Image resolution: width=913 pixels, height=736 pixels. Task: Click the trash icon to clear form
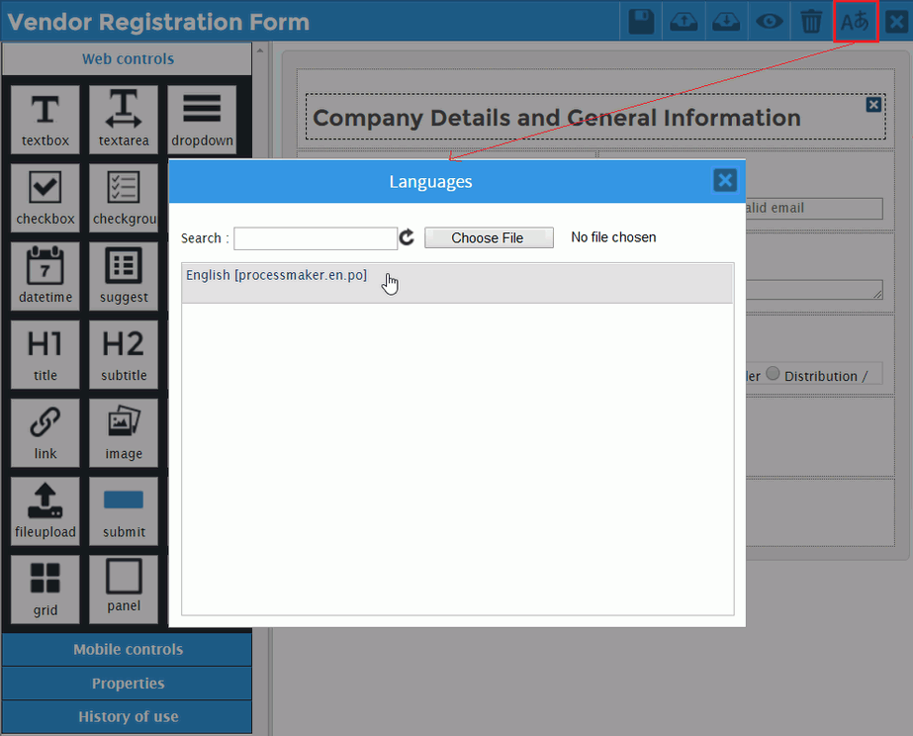point(811,22)
